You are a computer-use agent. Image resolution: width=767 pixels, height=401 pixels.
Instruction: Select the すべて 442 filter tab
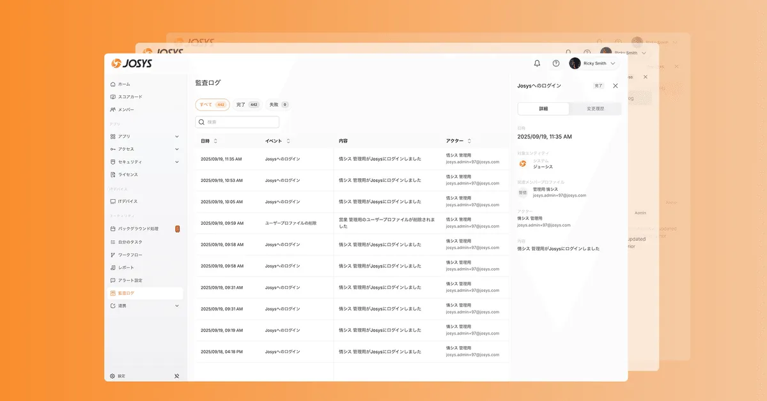click(212, 105)
